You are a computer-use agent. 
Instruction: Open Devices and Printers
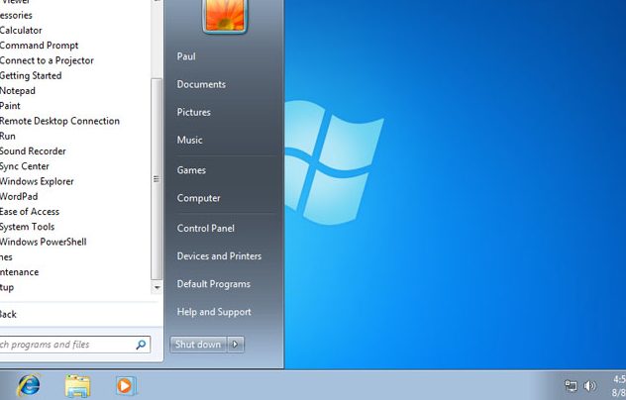(219, 255)
